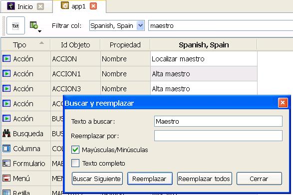
Task: Select the 'Alta maestro' cell in ACCION1 row
Action: pyautogui.click(x=204, y=74)
